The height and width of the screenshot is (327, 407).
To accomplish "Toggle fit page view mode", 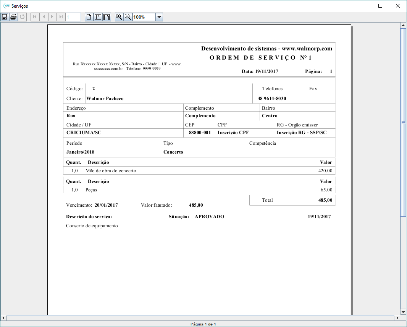I will (x=98, y=17).
